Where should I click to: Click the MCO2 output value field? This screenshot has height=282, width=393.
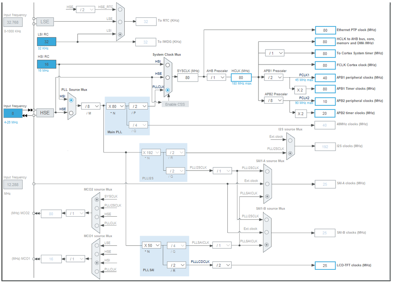pos(51,214)
